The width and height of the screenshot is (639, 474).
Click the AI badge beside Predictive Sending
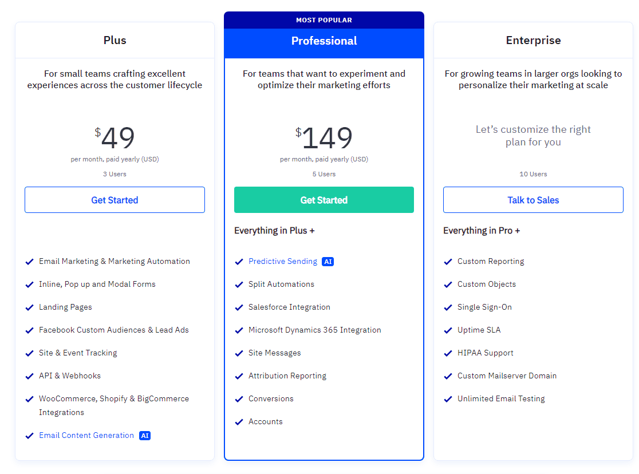coord(328,262)
